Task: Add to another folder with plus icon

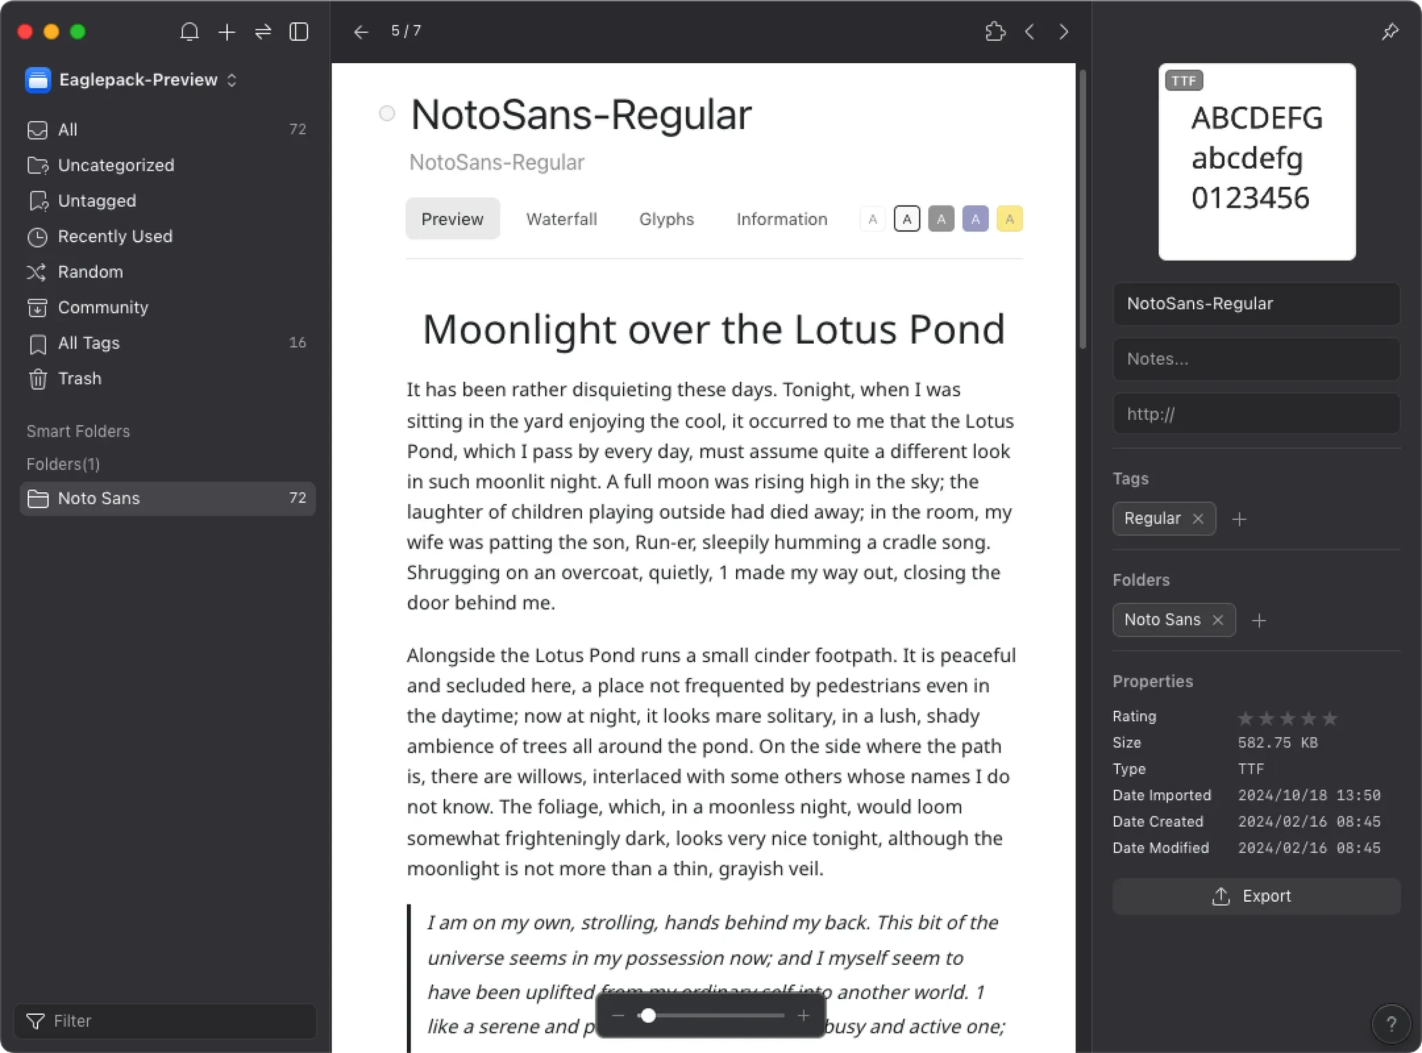Action: 1259,620
